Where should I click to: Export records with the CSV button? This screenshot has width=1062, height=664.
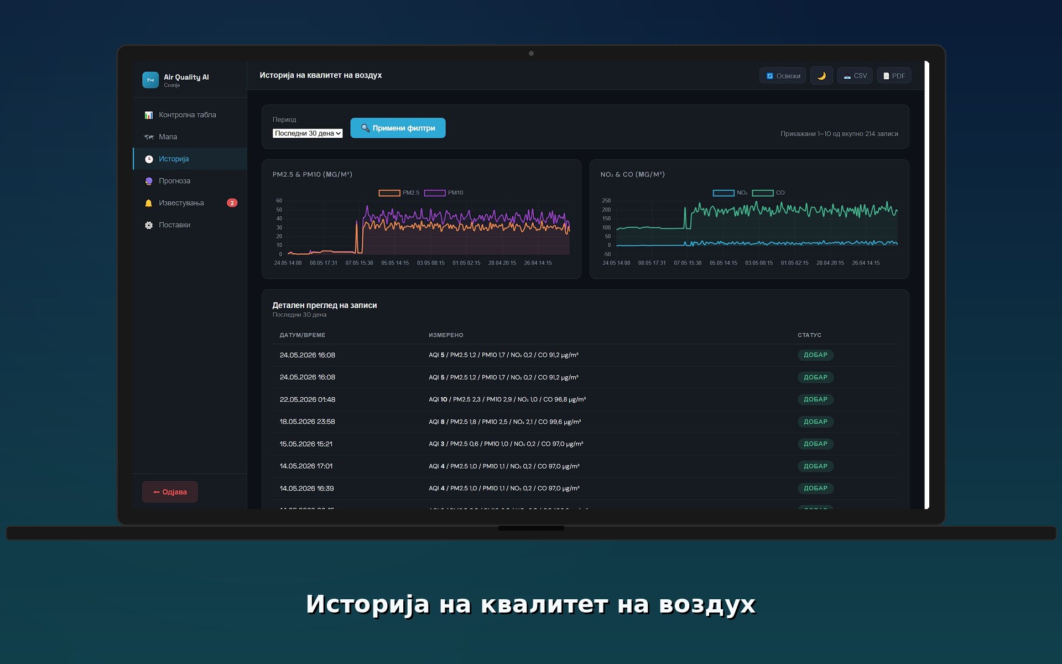point(855,76)
